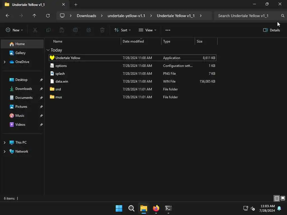Click the Delete trash can icon
The image size is (287, 215).
102,30
